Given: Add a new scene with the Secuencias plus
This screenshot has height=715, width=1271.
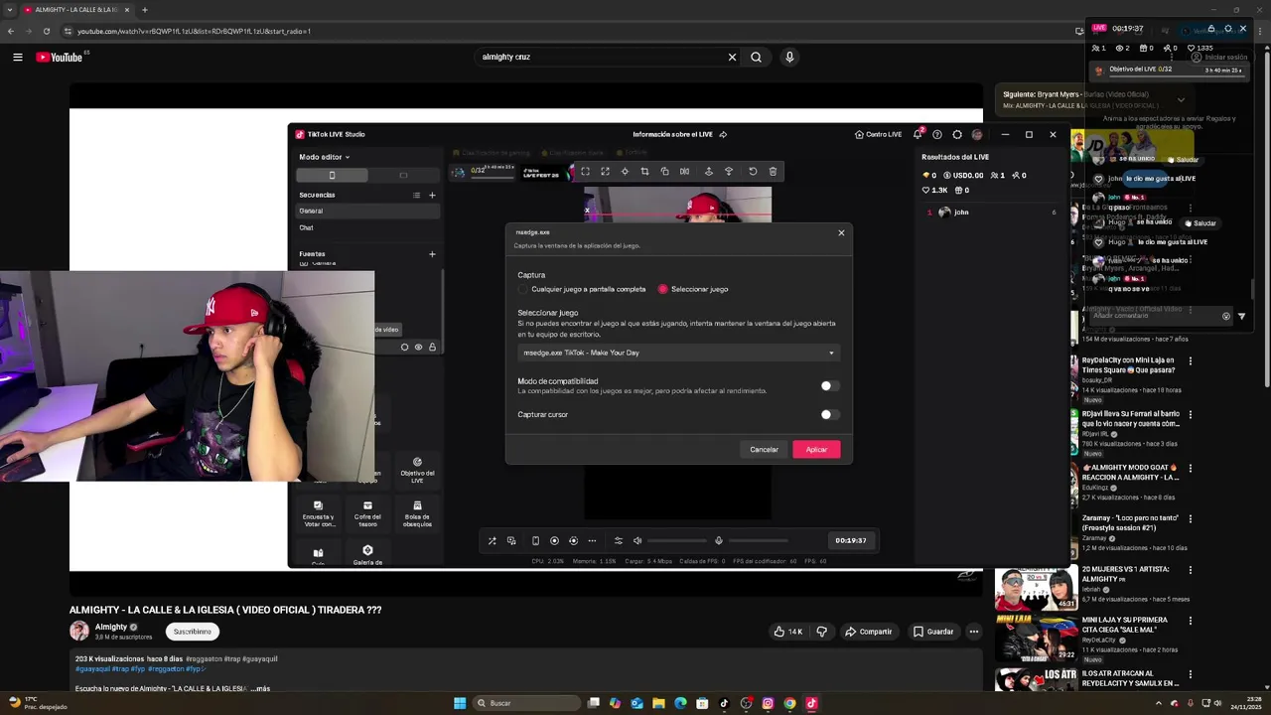Looking at the screenshot, I should [x=432, y=195].
